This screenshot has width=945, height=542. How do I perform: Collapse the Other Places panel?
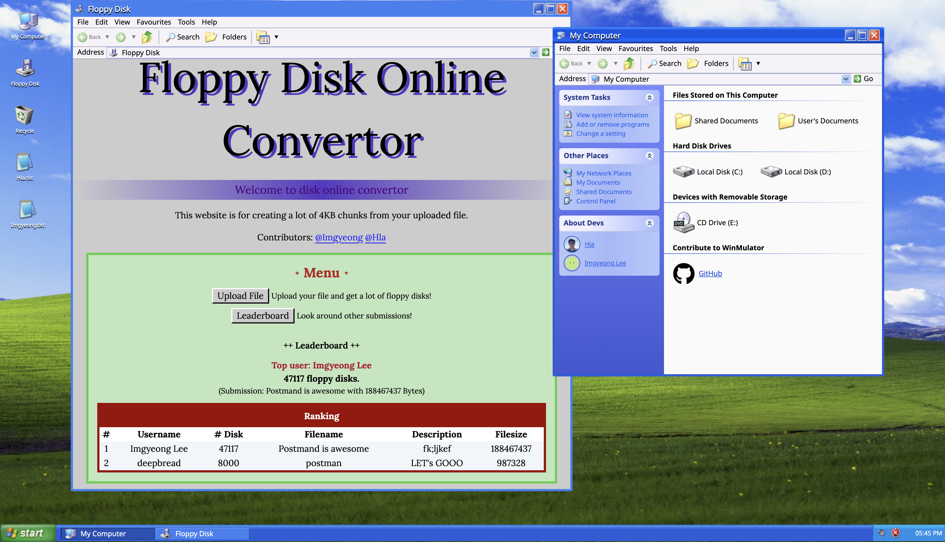pos(650,156)
